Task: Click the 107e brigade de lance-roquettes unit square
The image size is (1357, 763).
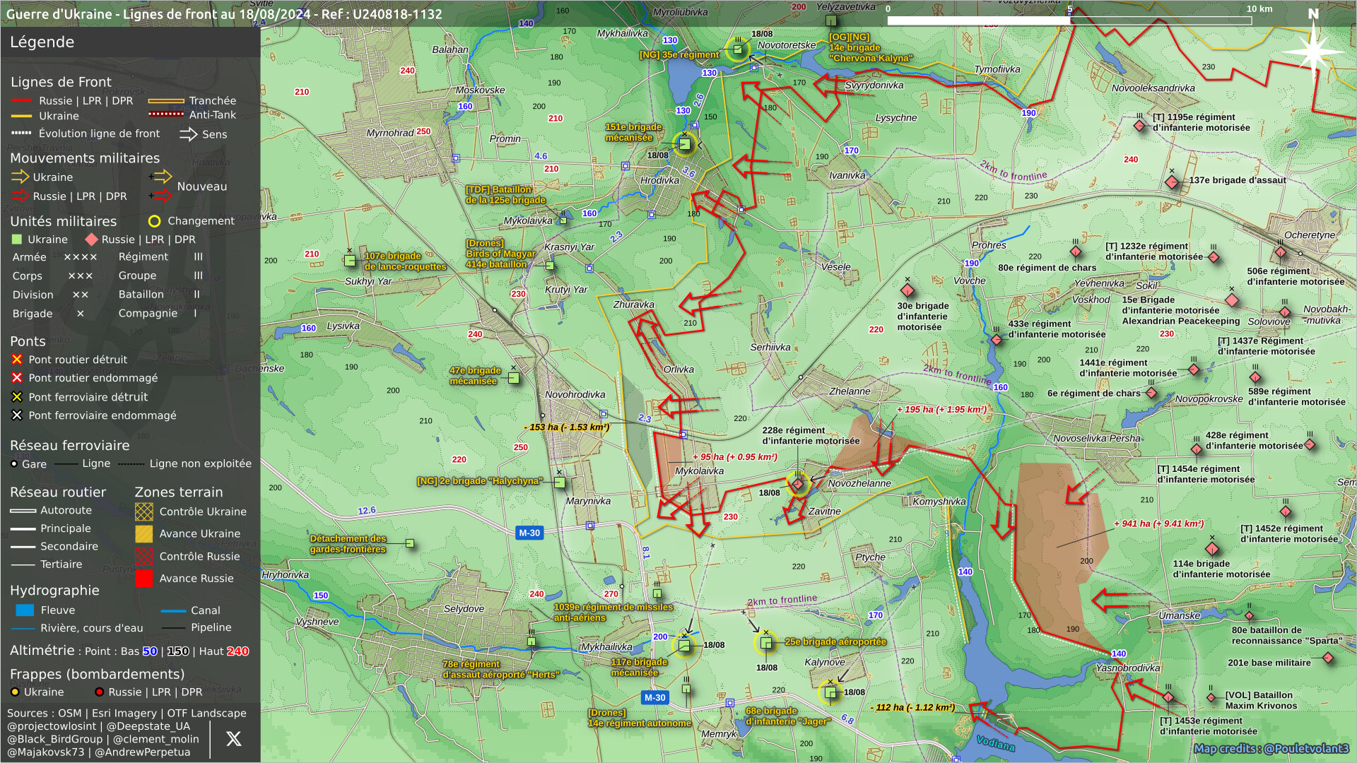Action: 350,261
